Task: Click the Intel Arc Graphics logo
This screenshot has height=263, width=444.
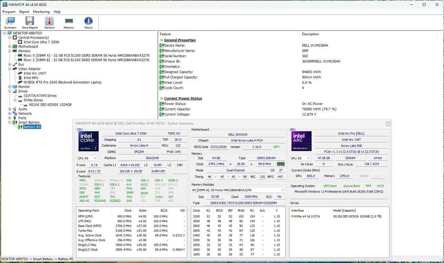Action: [301, 141]
